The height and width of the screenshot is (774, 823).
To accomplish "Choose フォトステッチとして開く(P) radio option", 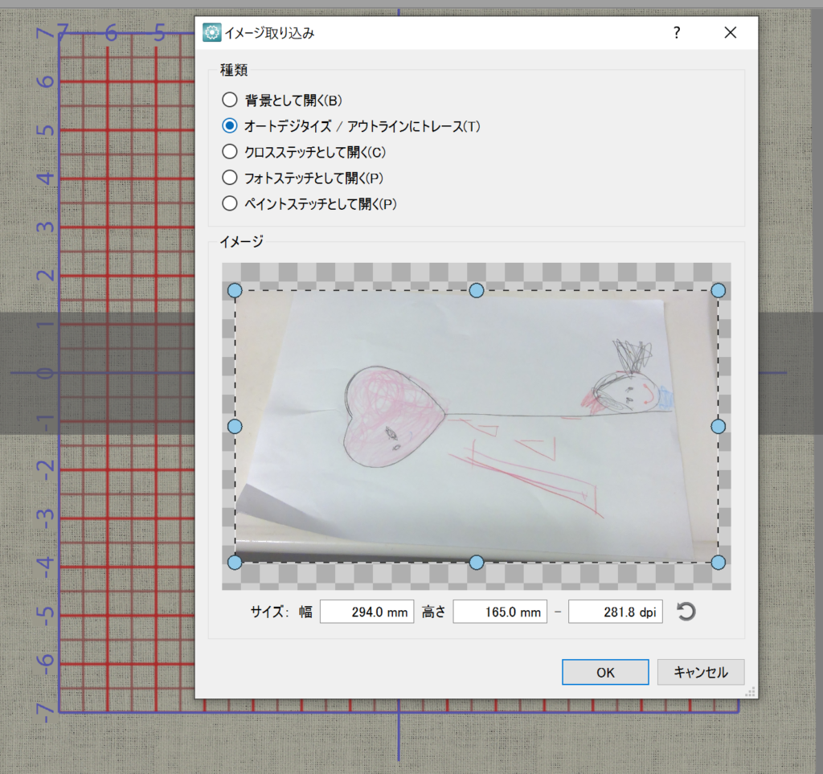I will click(230, 177).
